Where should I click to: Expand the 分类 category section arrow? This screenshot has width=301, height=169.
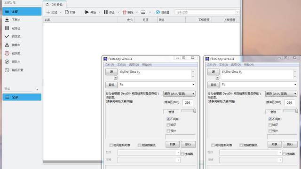[x=37, y=89]
